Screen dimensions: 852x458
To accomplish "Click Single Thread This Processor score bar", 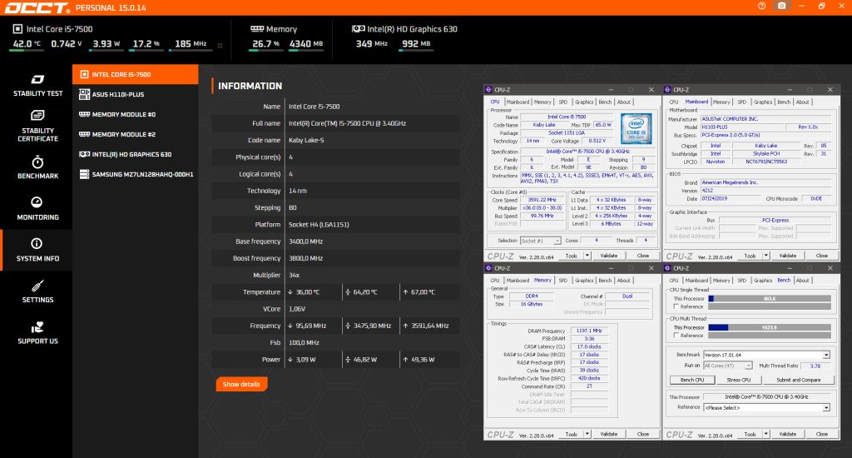I will pos(770,299).
